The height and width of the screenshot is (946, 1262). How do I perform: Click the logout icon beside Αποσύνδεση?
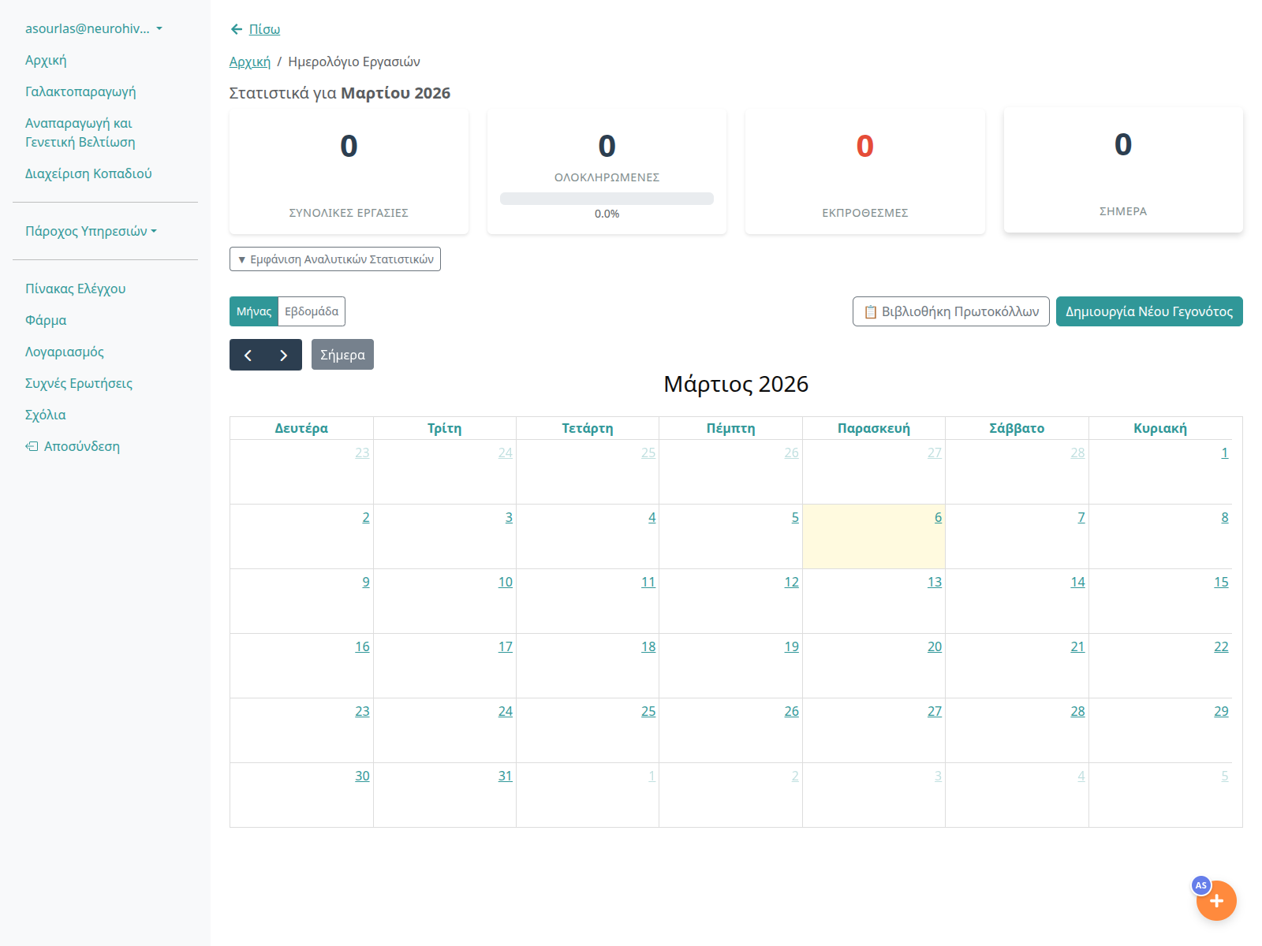pyautogui.click(x=32, y=445)
